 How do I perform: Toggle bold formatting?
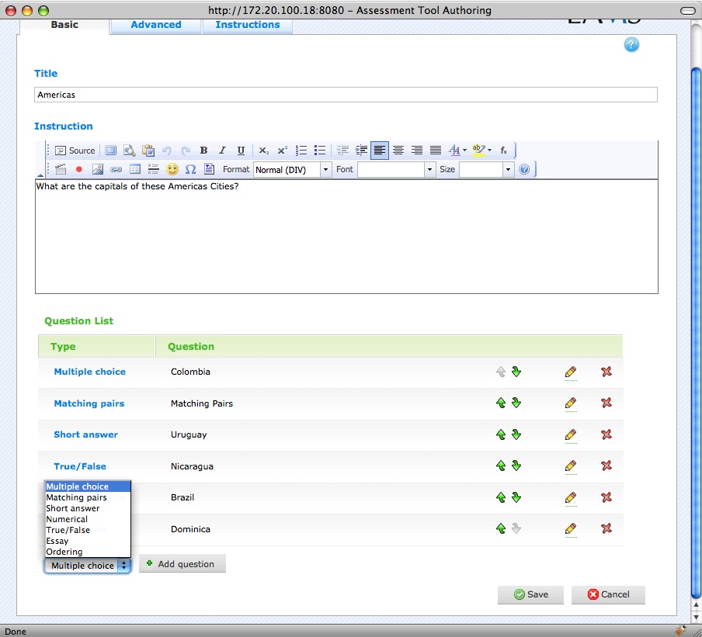[x=203, y=151]
